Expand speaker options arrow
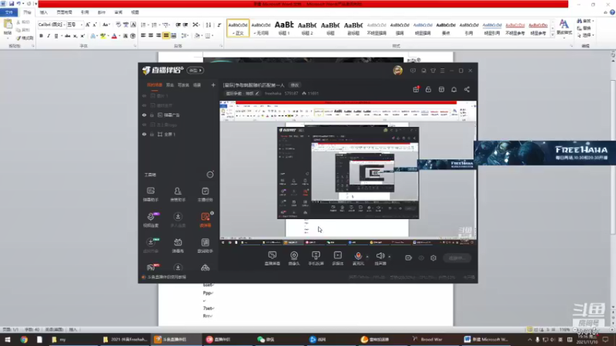 pyautogui.click(x=390, y=257)
